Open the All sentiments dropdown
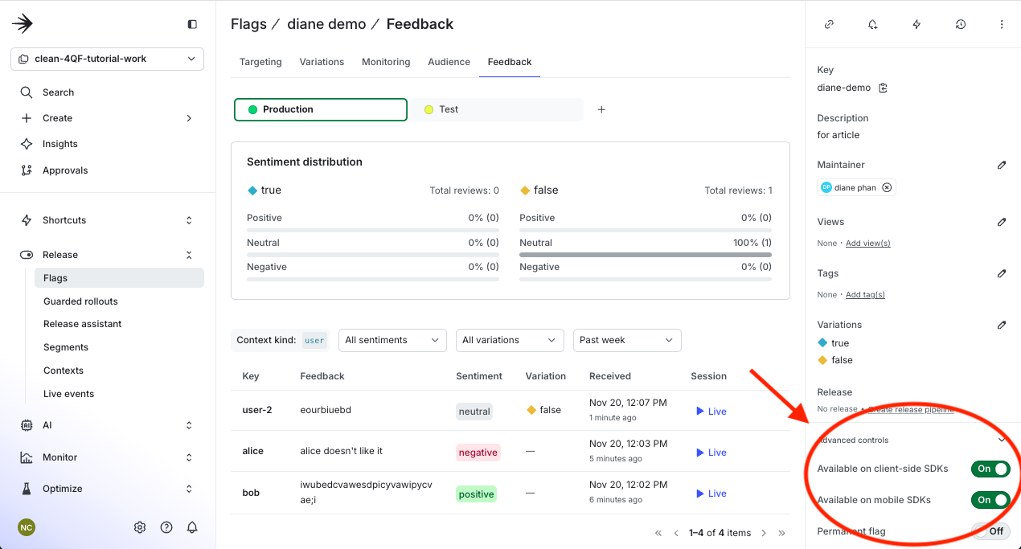1021x549 pixels. pos(392,340)
